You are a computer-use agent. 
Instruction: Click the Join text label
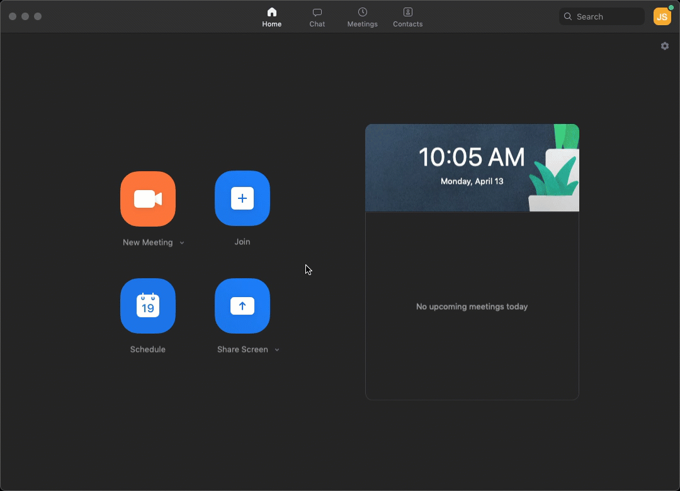click(242, 242)
